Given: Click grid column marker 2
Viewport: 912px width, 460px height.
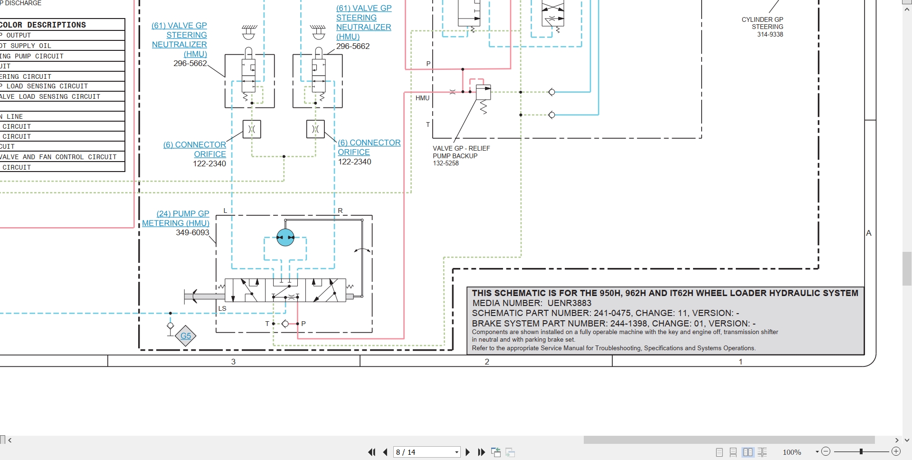Looking at the screenshot, I should 487,362.
